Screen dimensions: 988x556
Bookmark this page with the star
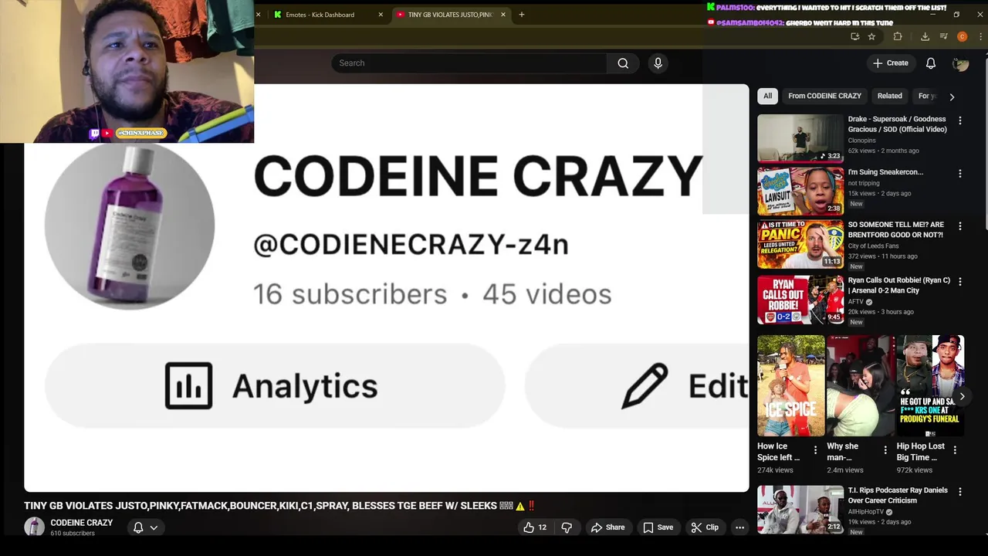(x=871, y=36)
